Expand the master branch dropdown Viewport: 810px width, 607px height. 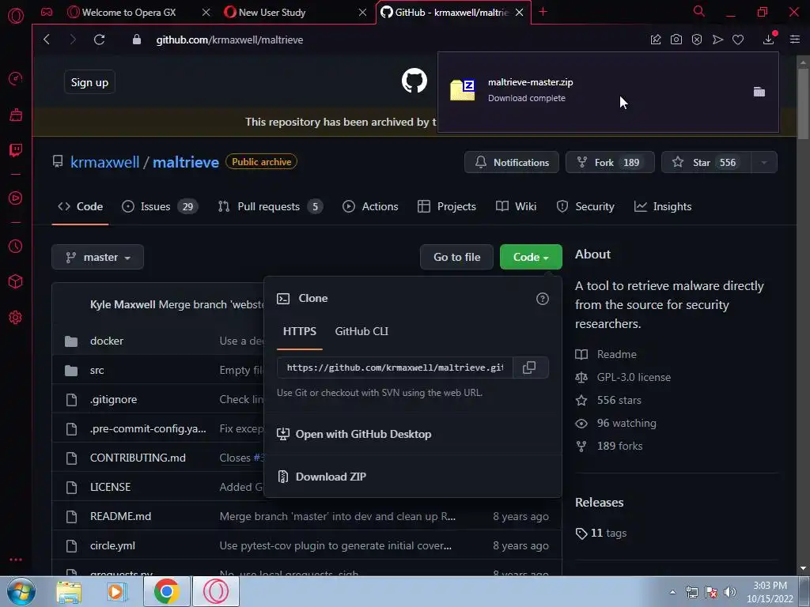click(x=97, y=257)
